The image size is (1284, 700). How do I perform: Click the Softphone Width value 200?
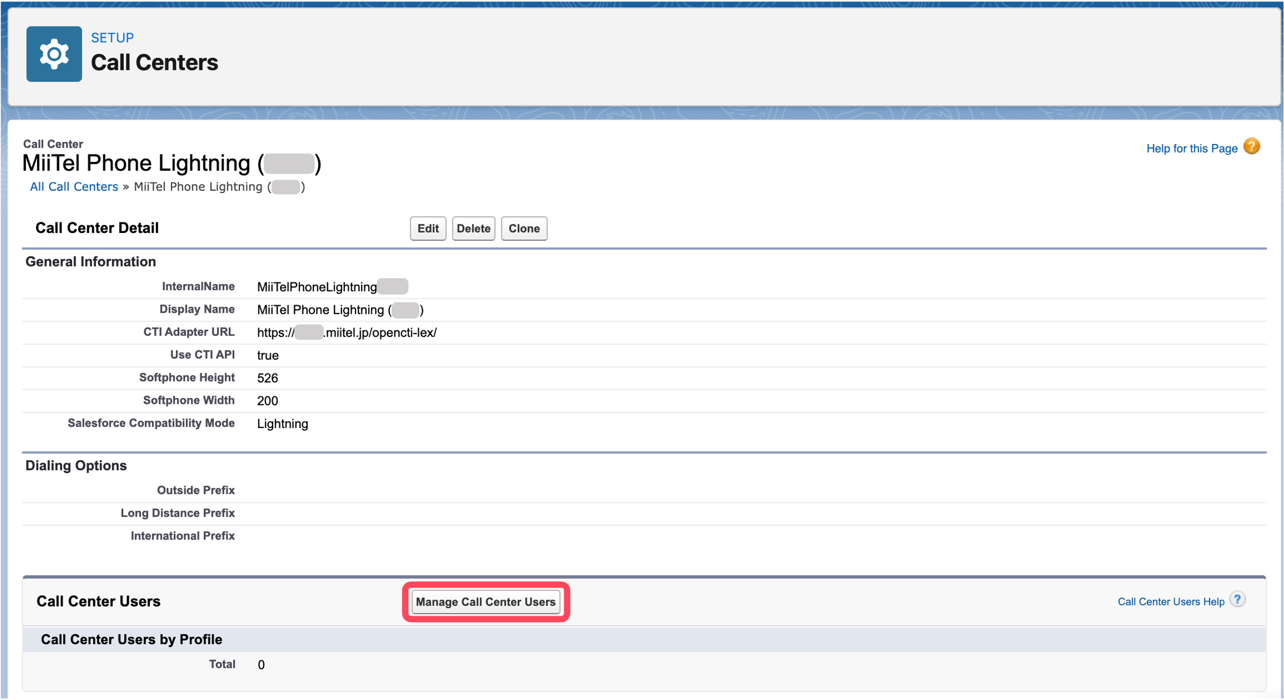point(267,401)
